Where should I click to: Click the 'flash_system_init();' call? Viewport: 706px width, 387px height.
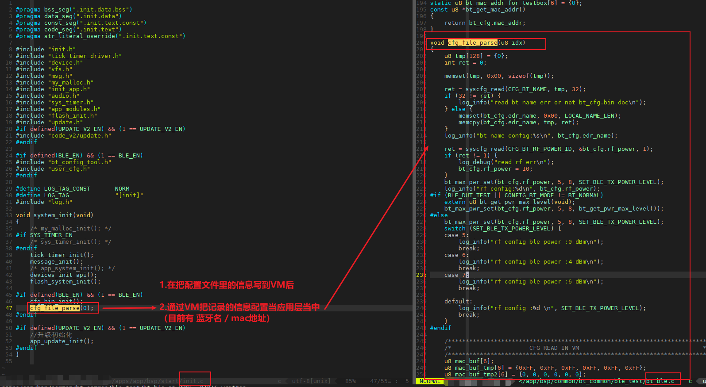coord(65,281)
